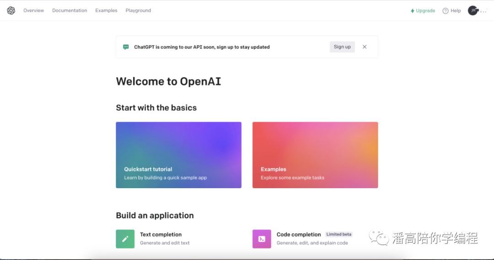Open the Examples card
This screenshot has height=260, width=494.
[315, 155]
